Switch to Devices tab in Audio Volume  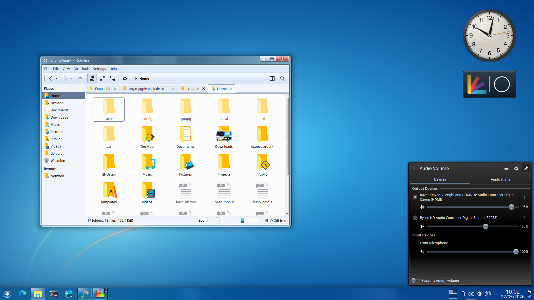pyautogui.click(x=440, y=179)
